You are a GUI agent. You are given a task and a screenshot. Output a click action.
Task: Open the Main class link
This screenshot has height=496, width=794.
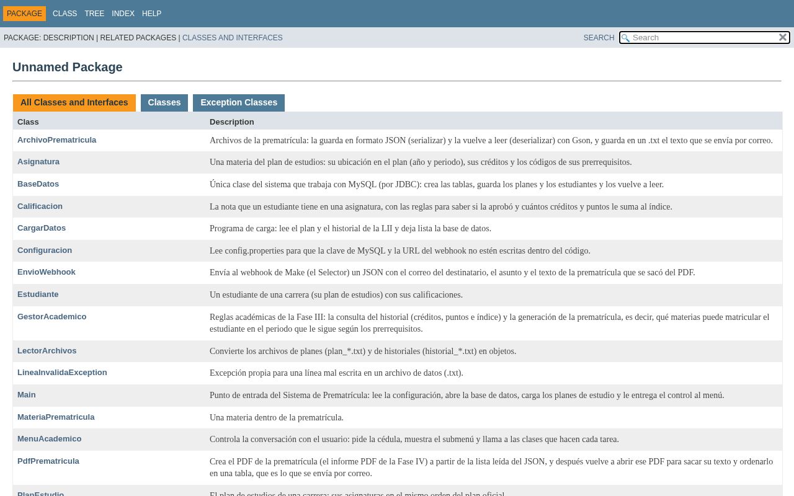(x=27, y=395)
